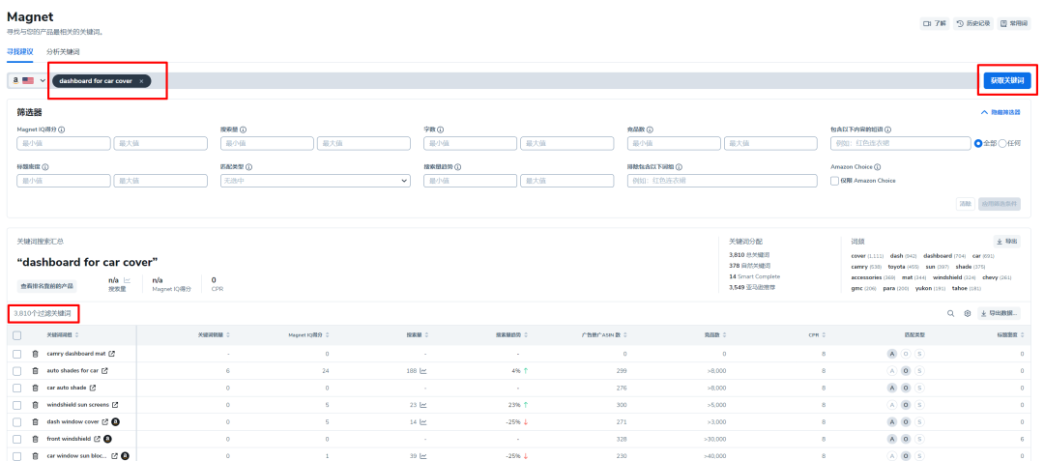Select the '任何' radio button
Viewport: 1044px width, 461px height.
1001,143
